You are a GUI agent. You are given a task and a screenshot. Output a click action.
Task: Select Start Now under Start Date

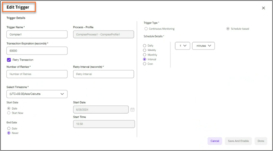point(9,113)
